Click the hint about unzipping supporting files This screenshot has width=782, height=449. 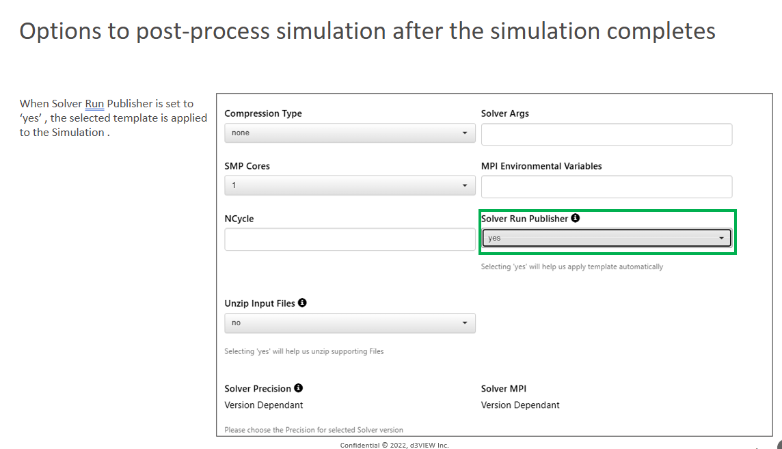tap(304, 351)
